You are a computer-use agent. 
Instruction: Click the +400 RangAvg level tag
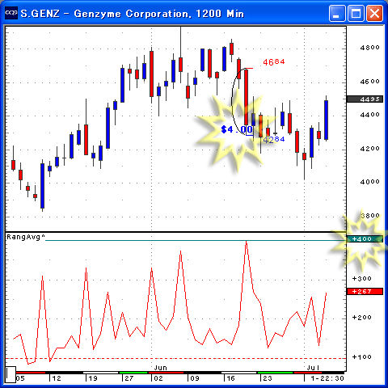pos(365,239)
